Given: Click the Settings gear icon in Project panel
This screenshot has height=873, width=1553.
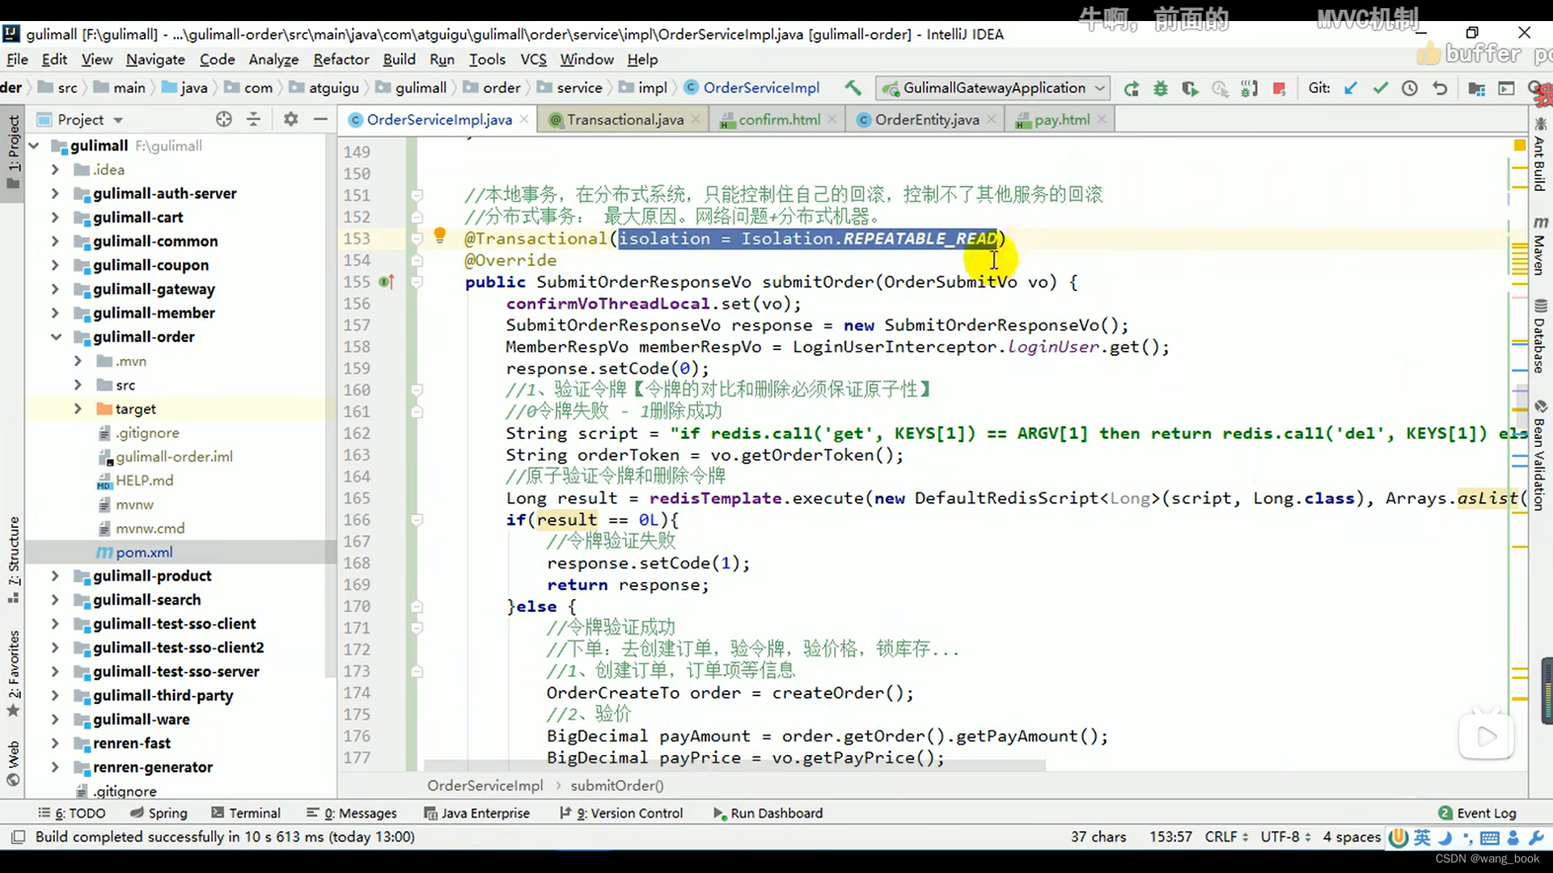Looking at the screenshot, I should coord(290,120).
